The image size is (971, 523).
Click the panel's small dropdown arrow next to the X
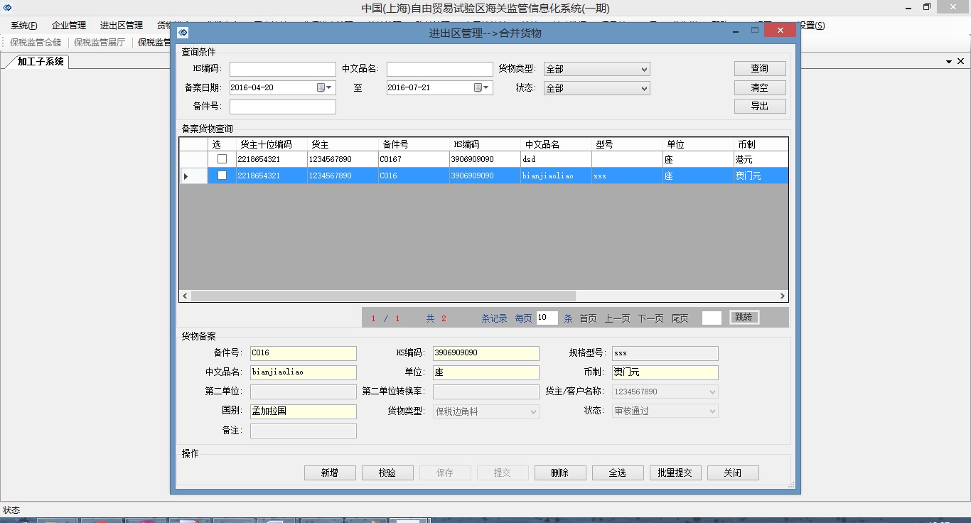[x=949, y=62]
